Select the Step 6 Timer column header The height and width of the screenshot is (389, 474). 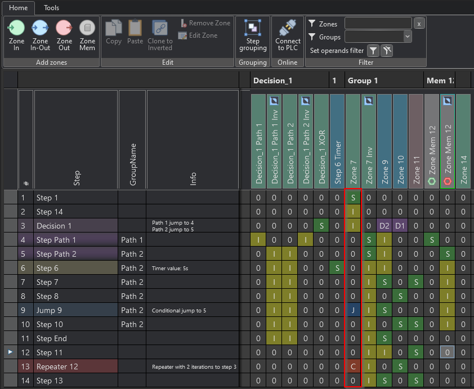(337, 141)
